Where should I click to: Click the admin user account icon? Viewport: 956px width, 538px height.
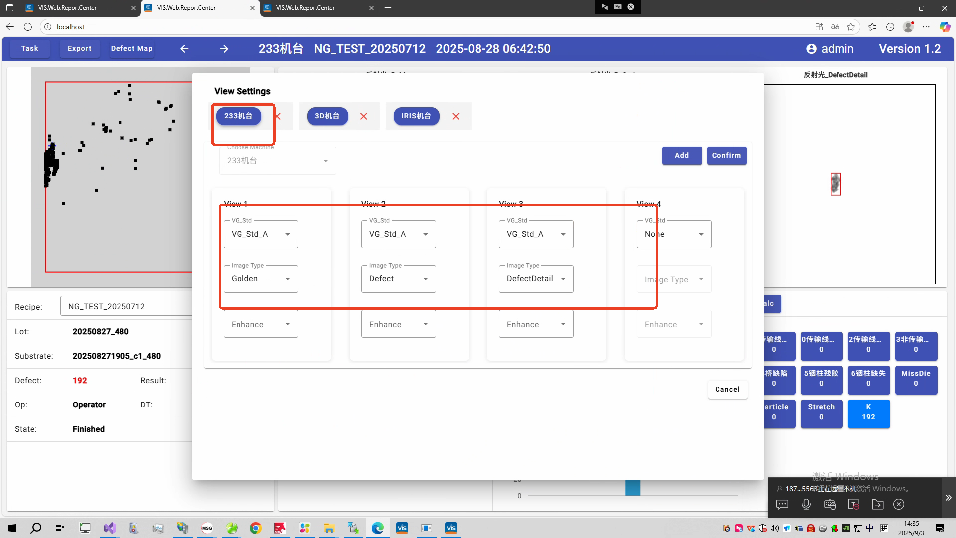click(811, 49)
